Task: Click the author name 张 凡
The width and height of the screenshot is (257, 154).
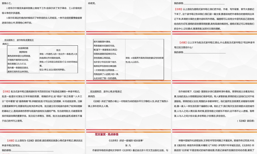Action: coord(128,145)
